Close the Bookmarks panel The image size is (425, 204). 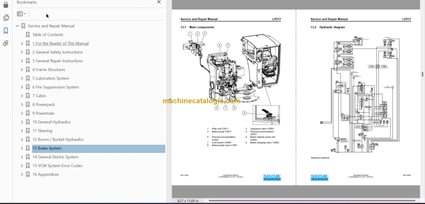(x=159, y=2)
